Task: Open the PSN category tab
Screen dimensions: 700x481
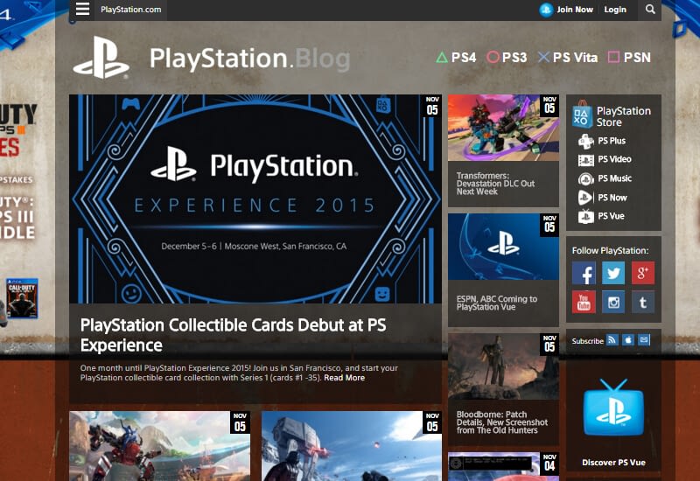Action: (629, 58)
